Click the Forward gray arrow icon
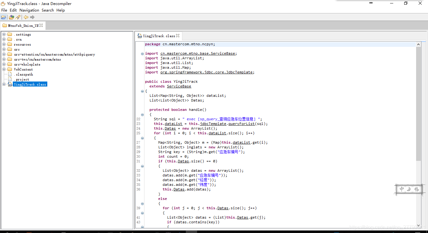 click(32, 17)
